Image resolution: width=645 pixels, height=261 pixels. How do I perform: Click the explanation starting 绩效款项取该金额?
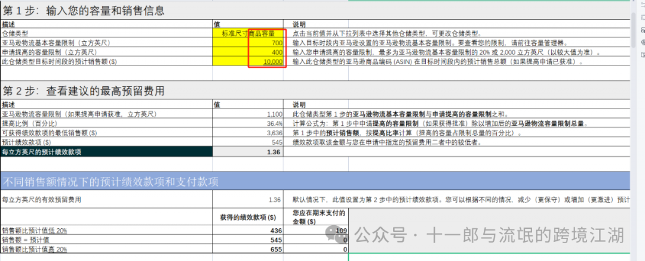(x=386, y=142)
